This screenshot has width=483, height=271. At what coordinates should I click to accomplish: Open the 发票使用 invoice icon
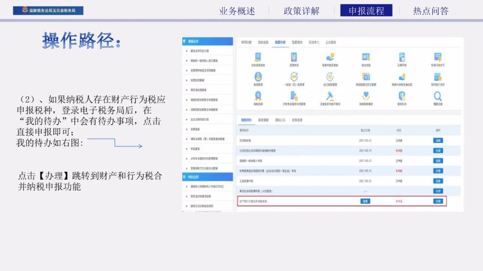click(294, 57)
